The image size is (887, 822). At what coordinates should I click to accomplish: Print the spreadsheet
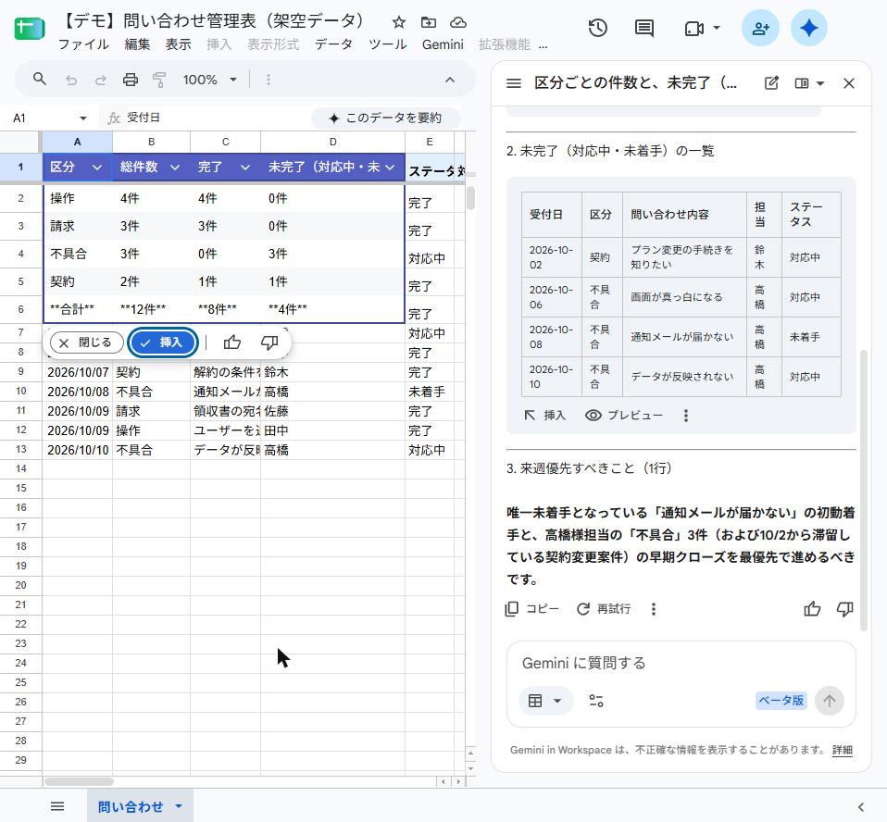point(131,80)
